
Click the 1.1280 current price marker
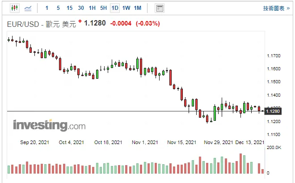click(x=273, y=111)
